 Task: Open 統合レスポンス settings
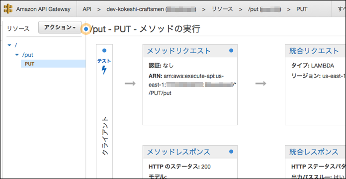[x=314, y=152]
